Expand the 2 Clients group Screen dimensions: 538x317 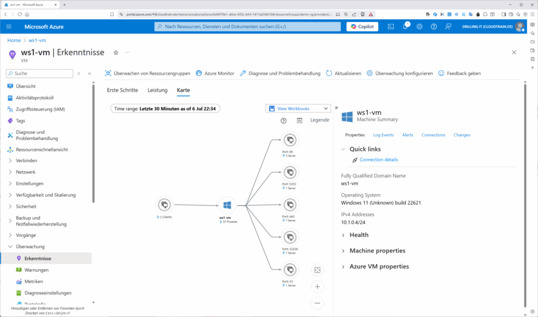click(x=165, y=217)
